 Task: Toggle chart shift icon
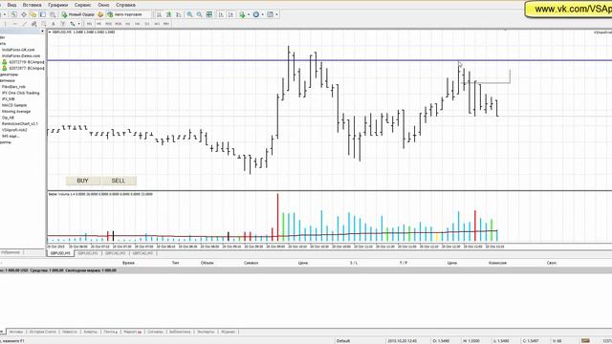pos(230,14)
